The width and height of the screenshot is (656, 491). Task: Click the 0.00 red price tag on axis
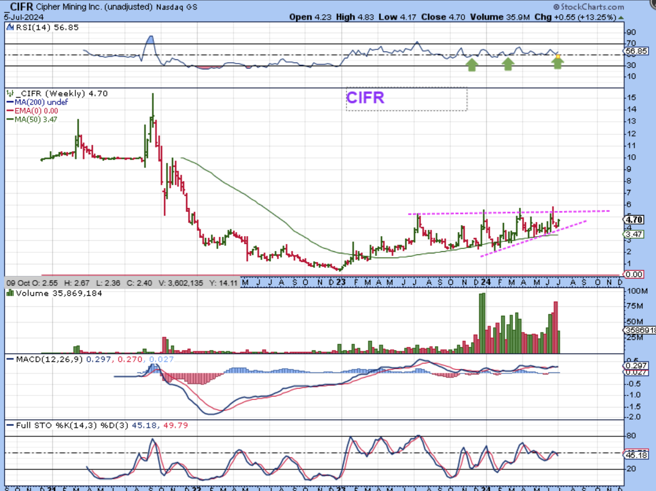(x=633, y=274)
